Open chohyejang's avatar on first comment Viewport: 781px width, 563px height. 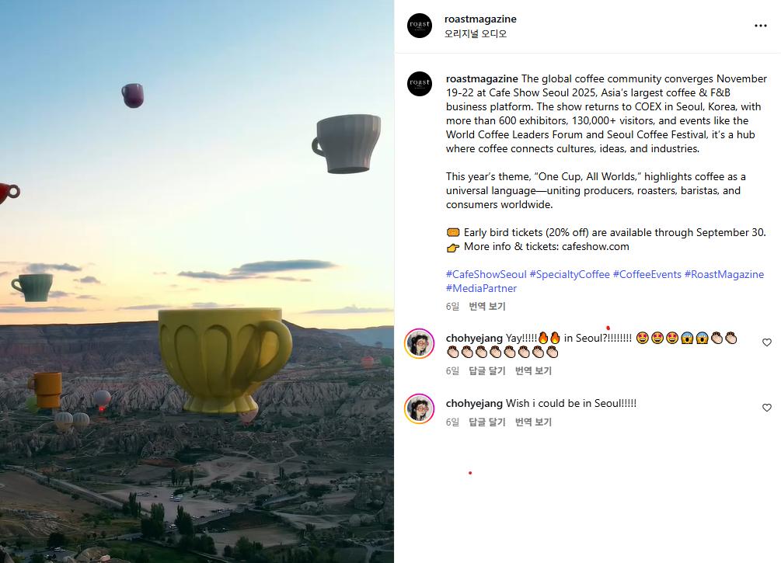tap(420, 343)
